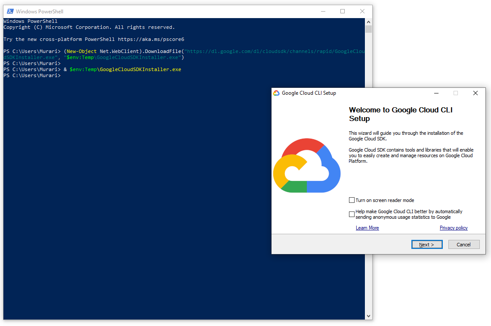Click the Google Cloud CLI Setup title bar icon

(276, 93)
